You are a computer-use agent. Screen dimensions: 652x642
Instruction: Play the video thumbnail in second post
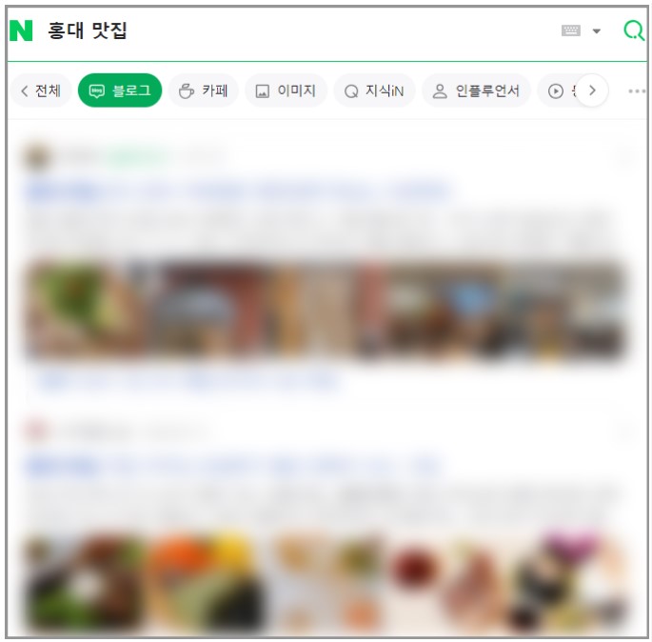[x=86, y=586]
